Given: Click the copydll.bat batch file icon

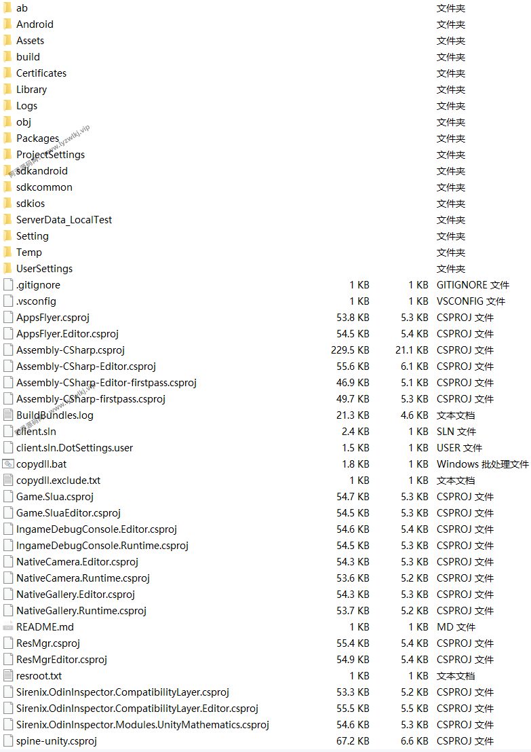Looking at the screenshot, I should pos(8,464).
